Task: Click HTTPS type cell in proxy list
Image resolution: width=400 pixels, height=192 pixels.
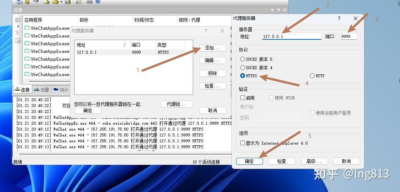Action: point(163,52)
